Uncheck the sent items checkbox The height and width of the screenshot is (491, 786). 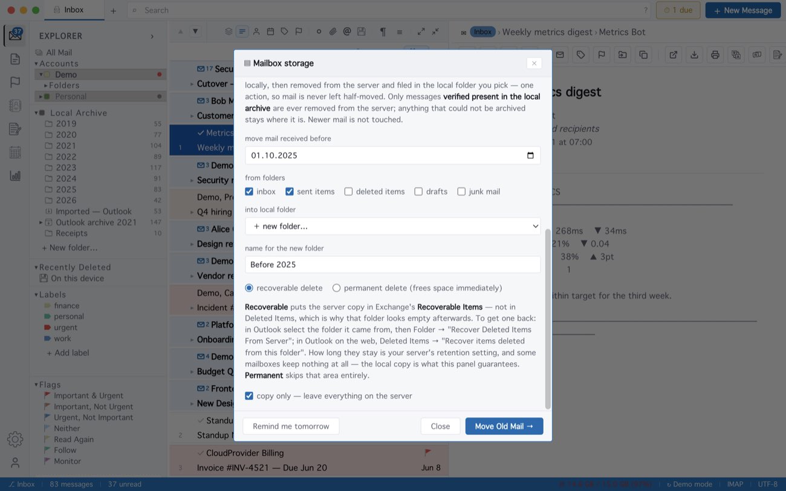click(290, 192)
